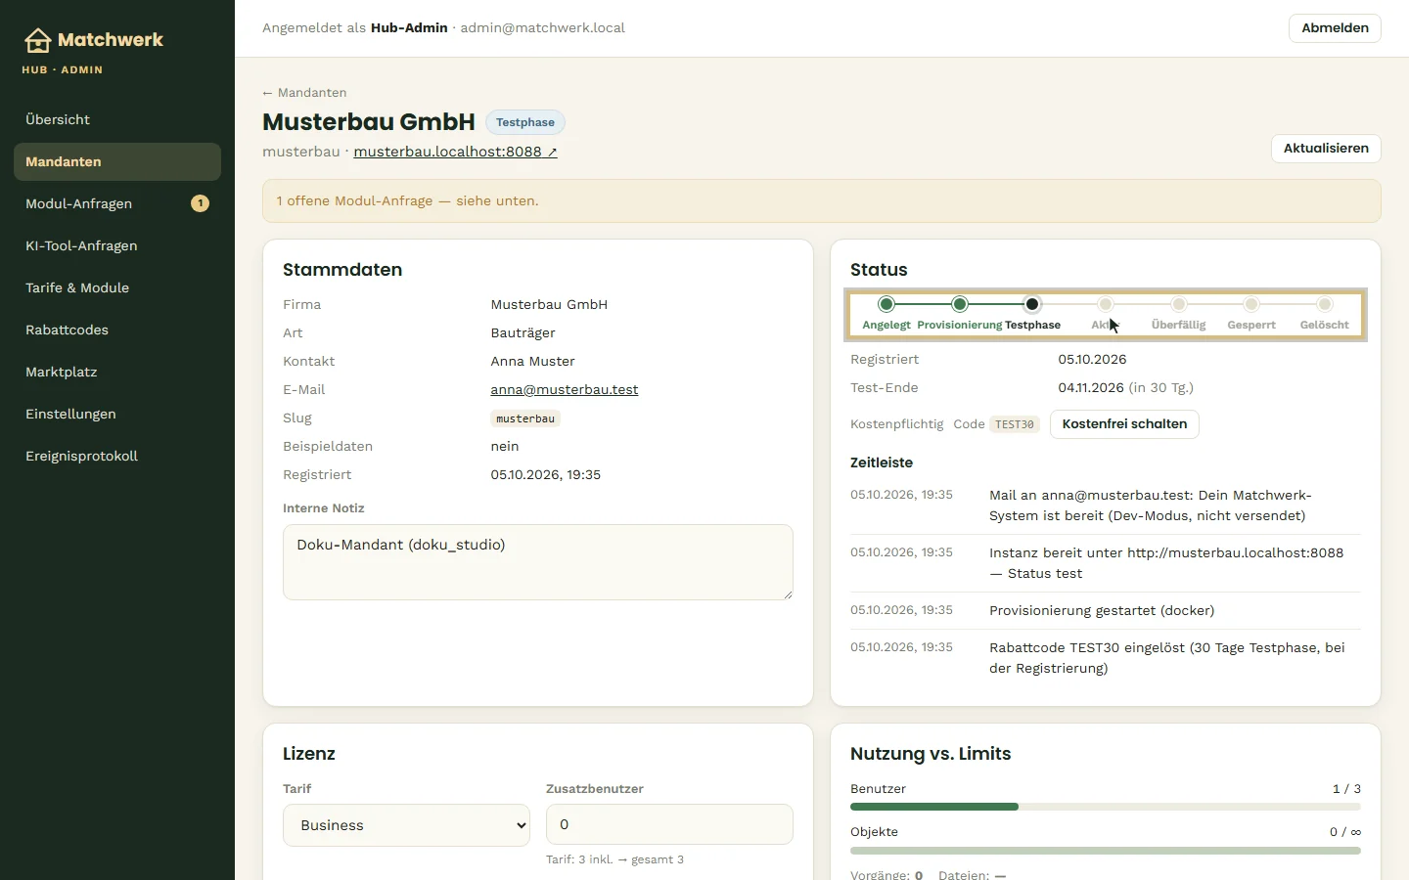
Task: Follow the back link to Mandanten
Action: tap(304, 93)
